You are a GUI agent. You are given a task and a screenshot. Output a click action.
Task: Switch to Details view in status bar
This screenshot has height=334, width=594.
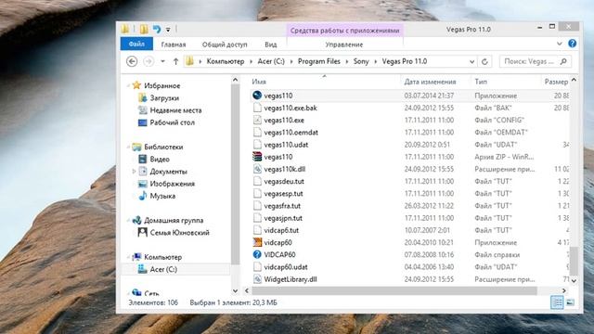[557, 302]
